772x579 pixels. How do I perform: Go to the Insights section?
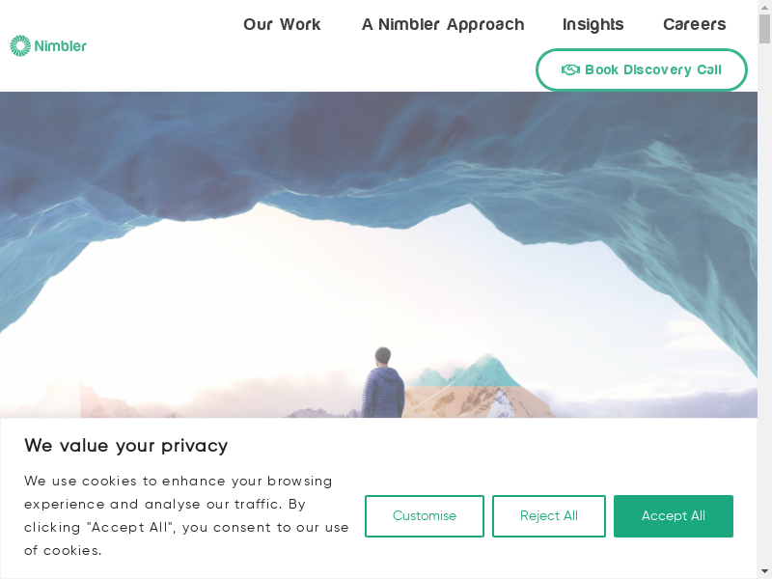pos(593,25)
